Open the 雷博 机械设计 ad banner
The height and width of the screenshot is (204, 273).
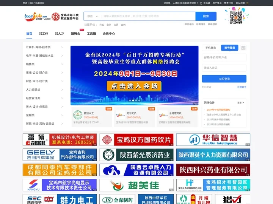(60, 140)
